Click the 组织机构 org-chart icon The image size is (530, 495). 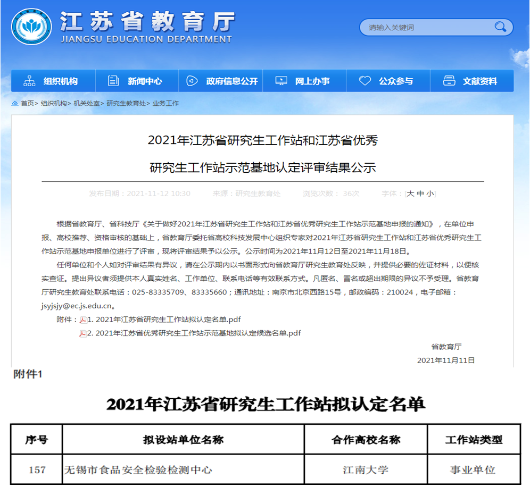[x=29, y=81]
